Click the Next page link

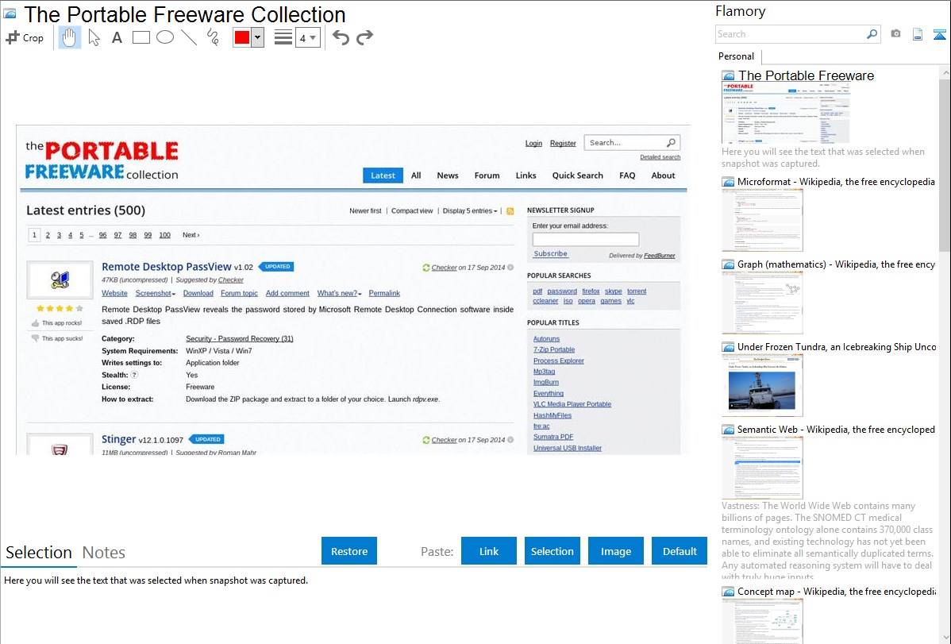tap(191, 235)
